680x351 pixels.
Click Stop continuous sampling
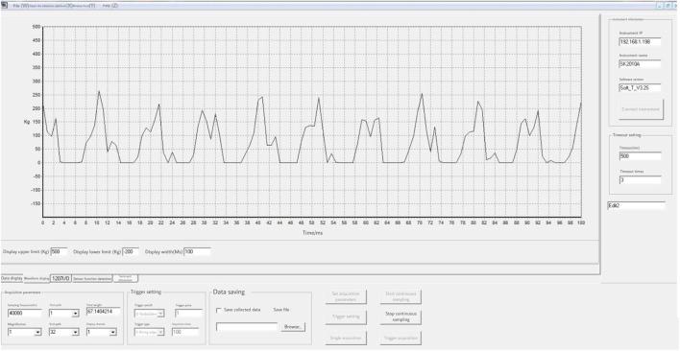pyautogui.click(x=401, y=316)
